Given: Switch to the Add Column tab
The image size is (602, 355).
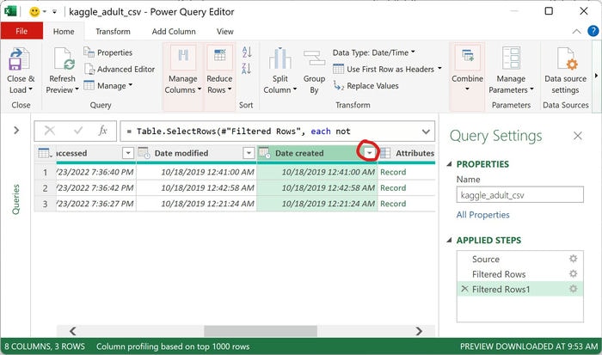Looking at the screenshot, I should 174,32.
